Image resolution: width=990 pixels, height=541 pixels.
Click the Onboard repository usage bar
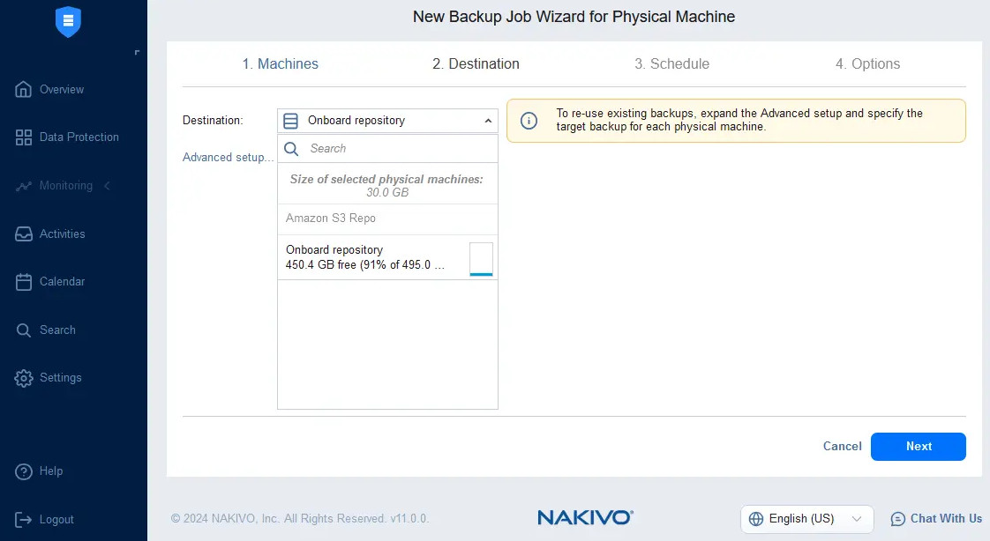pyautogui.click(x=481, y=259)
